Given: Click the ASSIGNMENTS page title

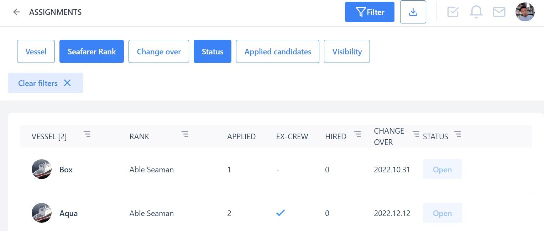Looking at the screenshot, I should [56, 12].
